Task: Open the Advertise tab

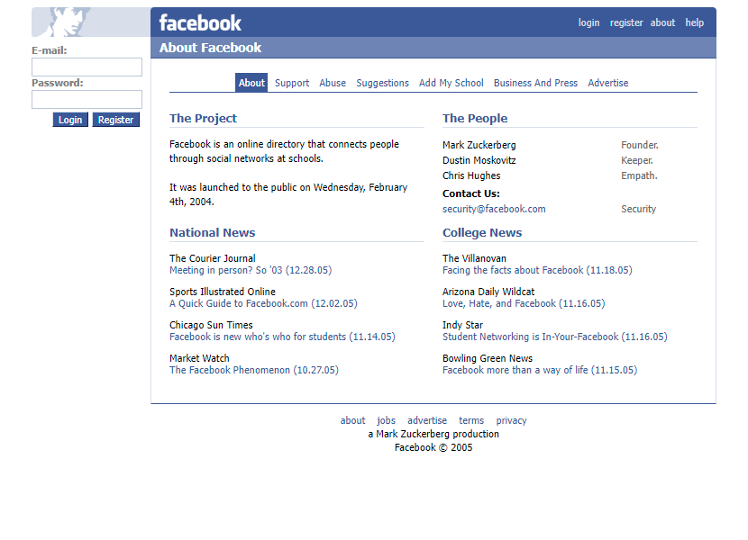Action: tap(608, 83)
